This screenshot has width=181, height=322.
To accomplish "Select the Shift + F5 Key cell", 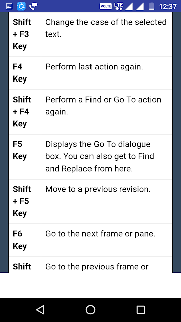I will [x=25, y=201].
